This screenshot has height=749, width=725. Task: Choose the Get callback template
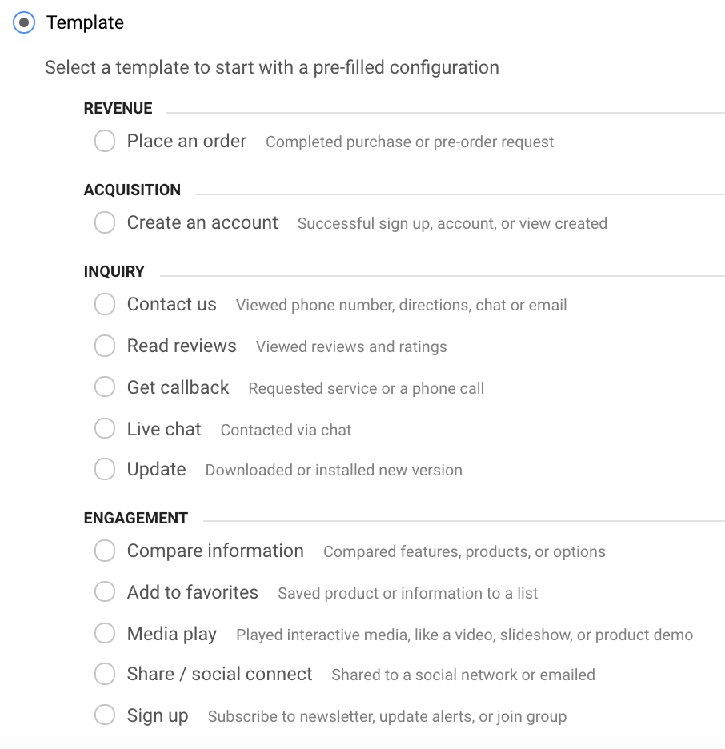(x=105, y=387)
